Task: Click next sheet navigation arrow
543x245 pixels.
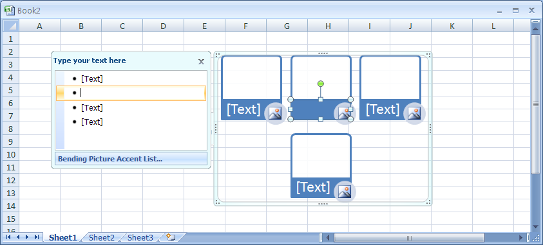Action: tap(27, 237)
